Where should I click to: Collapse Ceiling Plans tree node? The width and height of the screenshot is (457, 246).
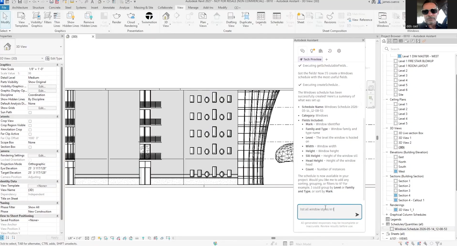[x=387, y=100]
